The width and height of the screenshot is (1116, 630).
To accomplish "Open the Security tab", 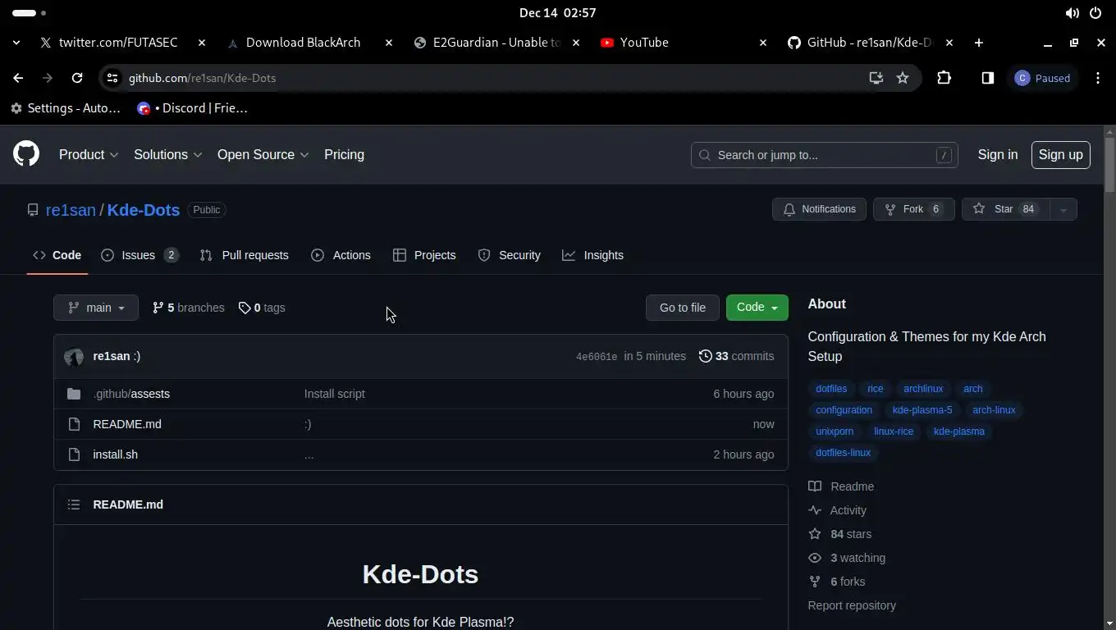I will 509,255.
